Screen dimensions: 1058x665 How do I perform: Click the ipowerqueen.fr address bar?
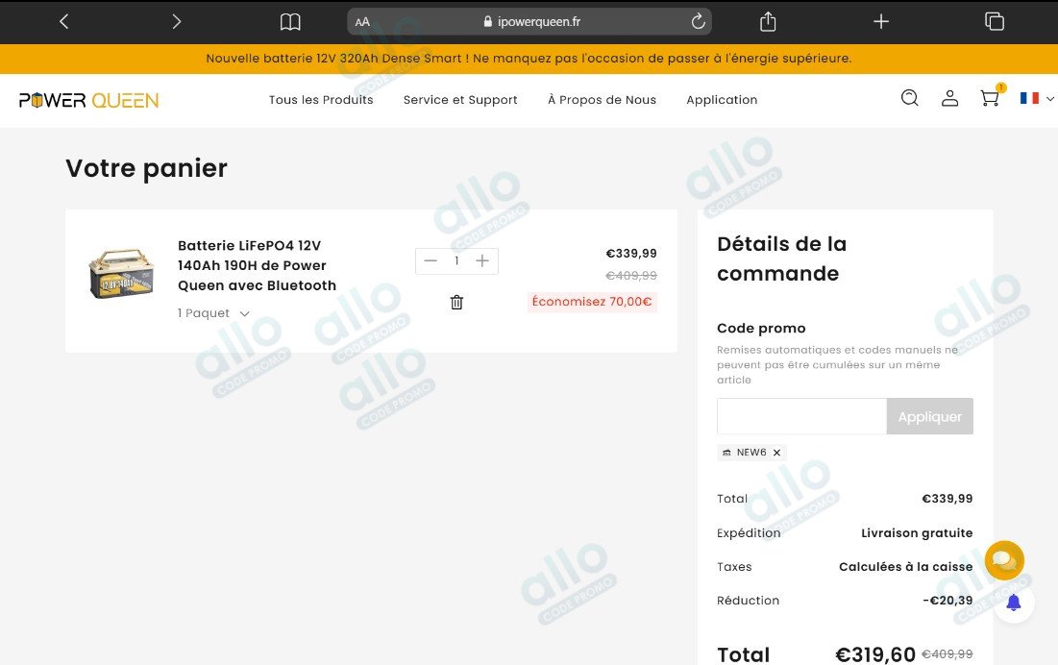point(529,21)
